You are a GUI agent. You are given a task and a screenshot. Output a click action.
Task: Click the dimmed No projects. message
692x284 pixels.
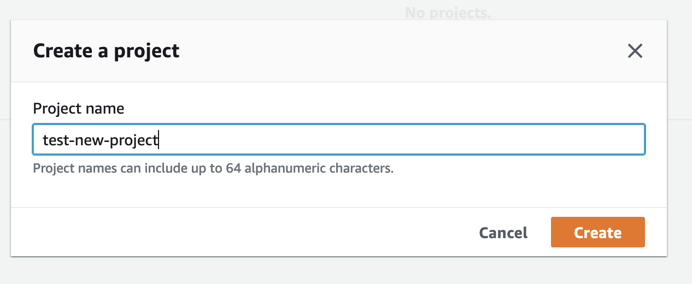tap(448, 13)
